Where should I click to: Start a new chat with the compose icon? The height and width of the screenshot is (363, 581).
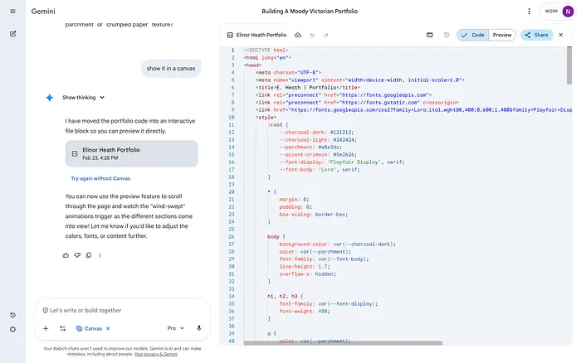click(x=12, y=34)
